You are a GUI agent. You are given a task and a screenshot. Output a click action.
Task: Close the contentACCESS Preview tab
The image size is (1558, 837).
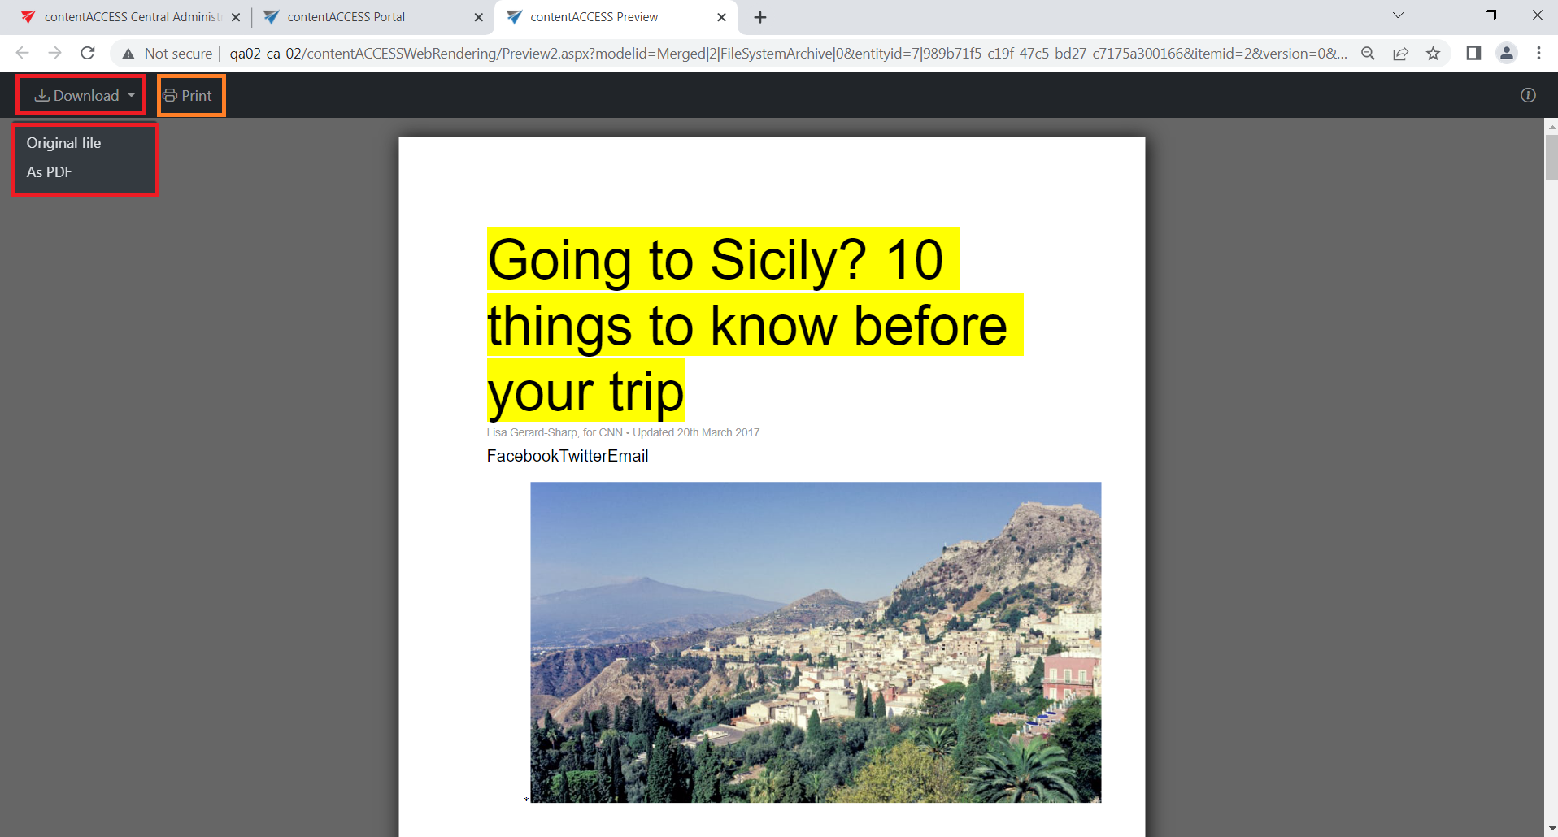pos(721,17)
